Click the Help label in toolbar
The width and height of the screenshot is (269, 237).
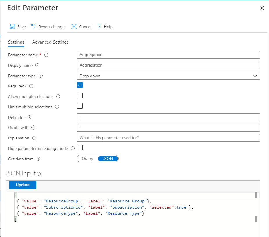[x=108, y=27]
